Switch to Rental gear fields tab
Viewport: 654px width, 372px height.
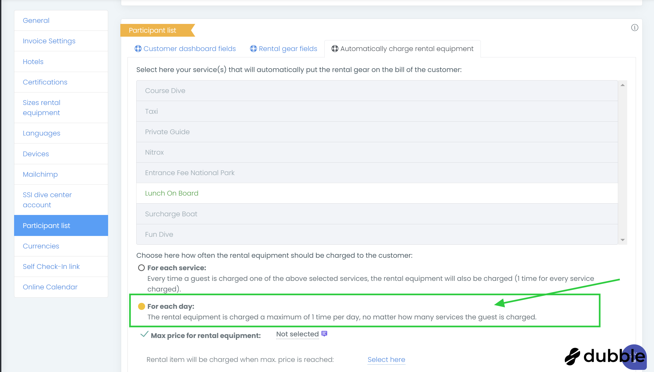tap(288, 49)
